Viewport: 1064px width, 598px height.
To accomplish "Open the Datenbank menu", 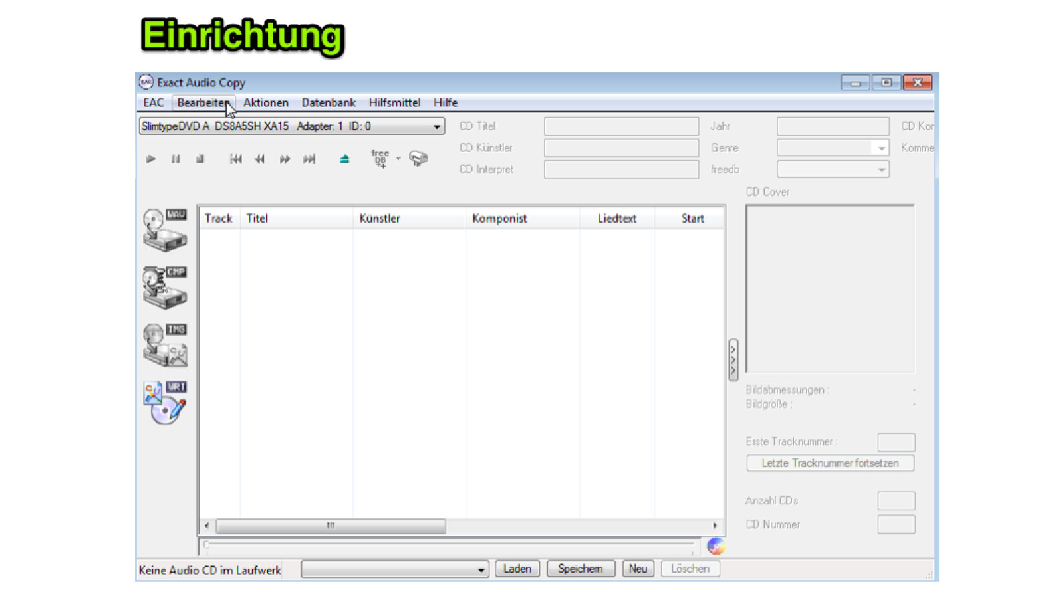I will [x=329, y=102].
